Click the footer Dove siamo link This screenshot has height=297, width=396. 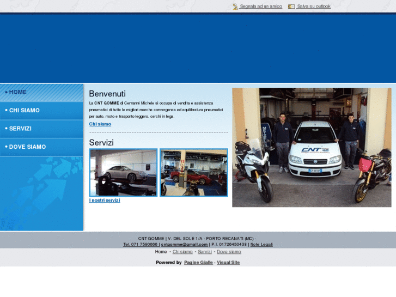tap(229, 252)
